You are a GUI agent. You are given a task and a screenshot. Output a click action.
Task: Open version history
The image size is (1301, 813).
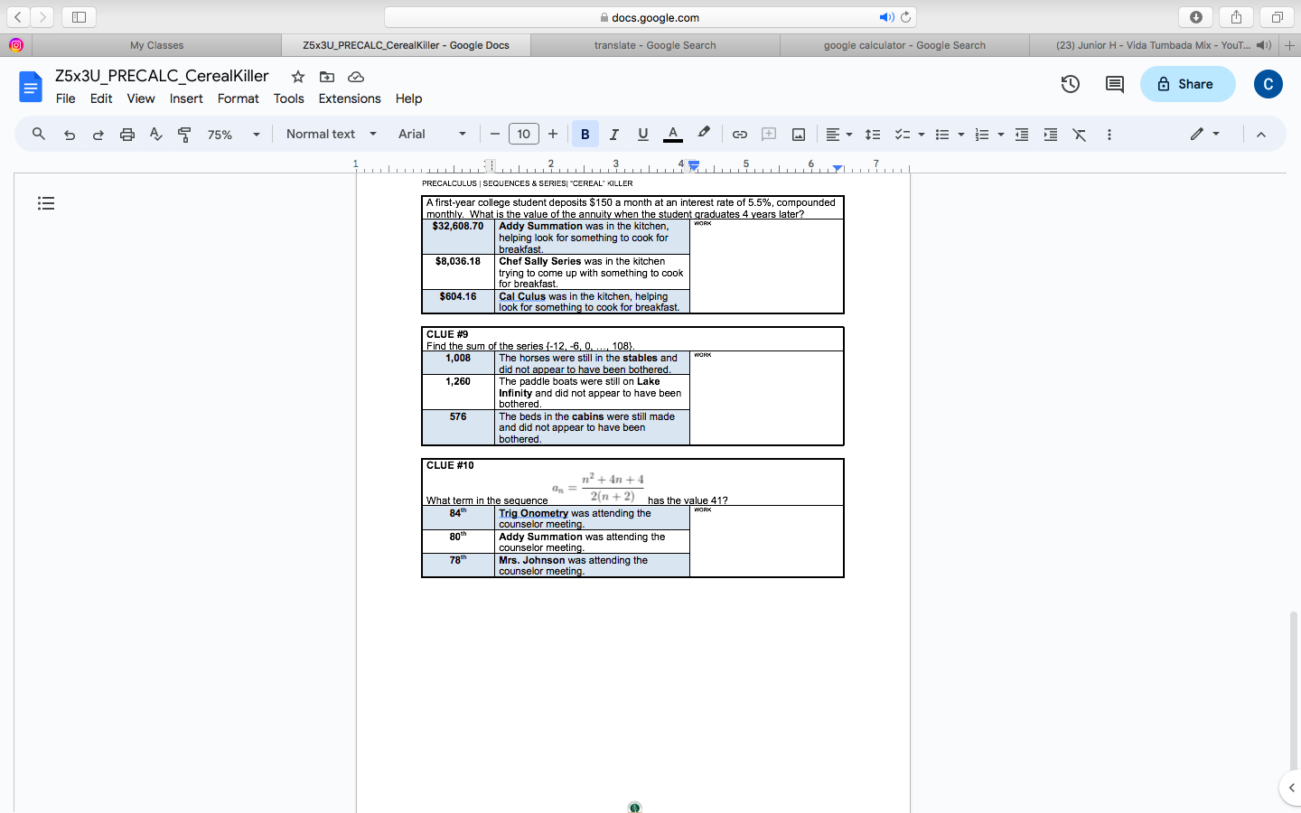(x=1071, y=84)
